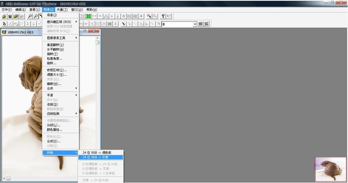Choose 信息(I) from the image menu
This screenshot has height=183, width=348.
click(60, 15)
